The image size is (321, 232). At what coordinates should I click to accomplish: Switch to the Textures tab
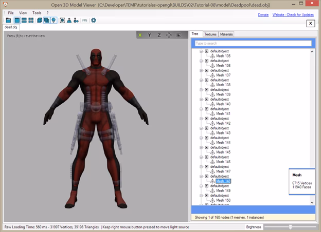coord(210,34)
